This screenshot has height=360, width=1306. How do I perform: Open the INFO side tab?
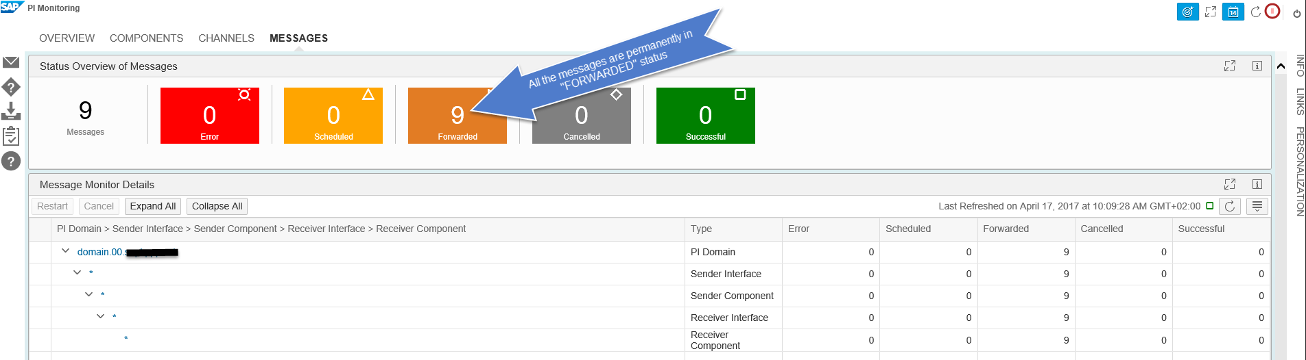click(x=1299, y=66)
